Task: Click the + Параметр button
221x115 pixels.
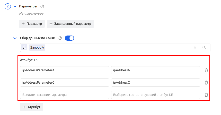Action: (x=32, y=24)
